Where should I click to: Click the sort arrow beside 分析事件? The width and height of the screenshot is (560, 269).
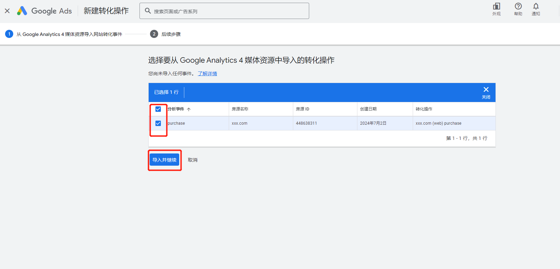(x=189, y=109)
